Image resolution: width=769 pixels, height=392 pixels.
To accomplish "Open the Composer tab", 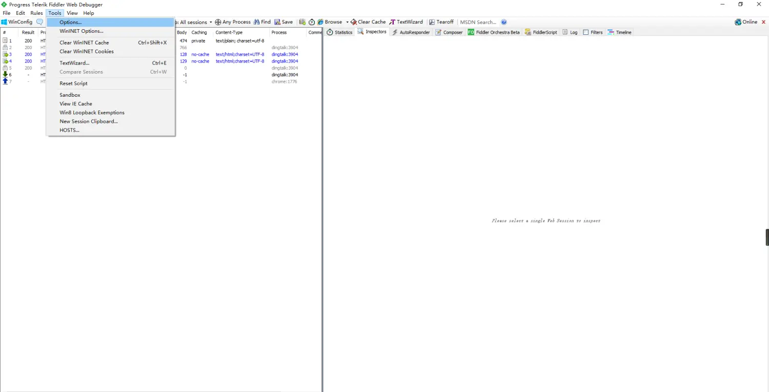I will click(x=449, y=32).
